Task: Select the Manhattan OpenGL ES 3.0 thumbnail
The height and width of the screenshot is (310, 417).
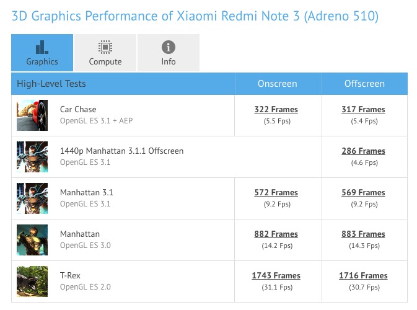Action: point(32,240)
